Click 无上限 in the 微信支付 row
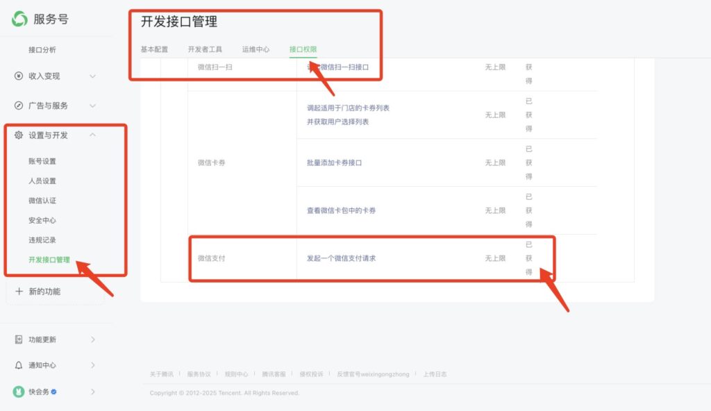The image size is (711, 411). [x=495, y=258]
